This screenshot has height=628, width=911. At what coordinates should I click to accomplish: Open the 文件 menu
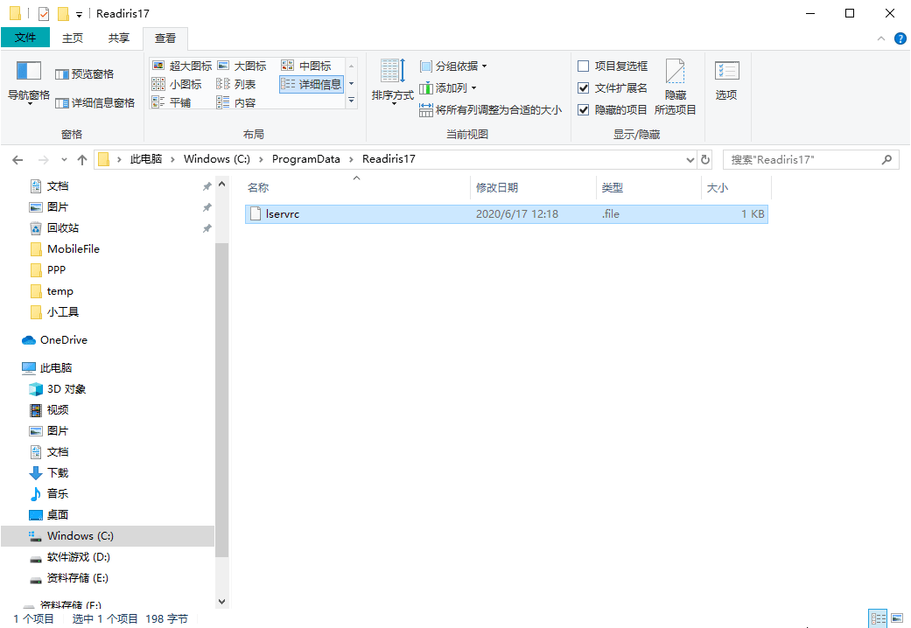[25, 38]
